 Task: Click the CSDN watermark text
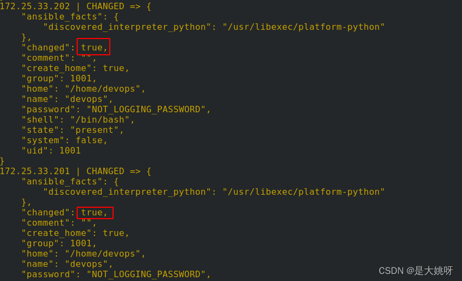pyautogui.click(x=415, y=271)
